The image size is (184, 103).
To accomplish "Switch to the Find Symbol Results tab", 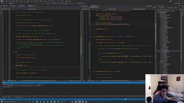I will 19,97.
